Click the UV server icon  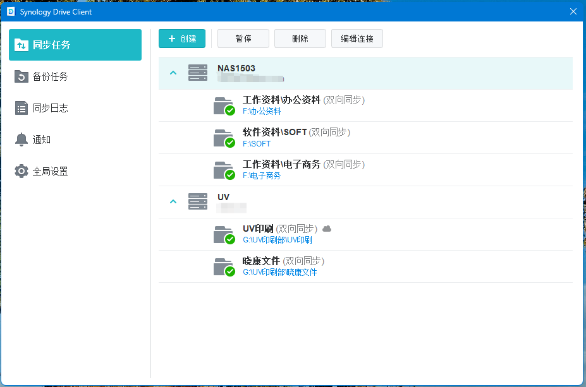(x=198, y=202)
